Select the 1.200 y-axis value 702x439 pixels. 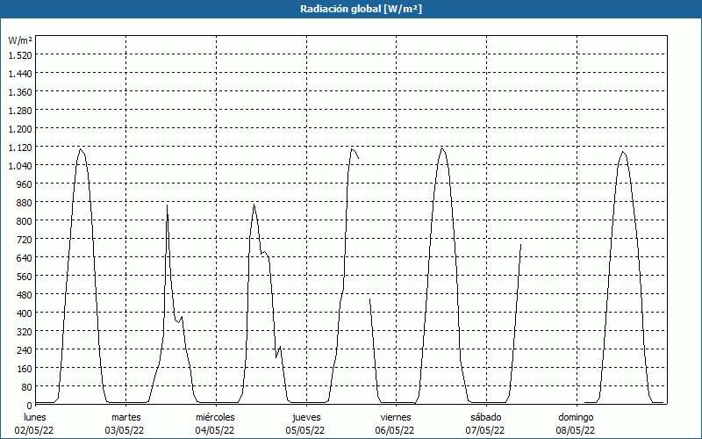click(20, 128)
